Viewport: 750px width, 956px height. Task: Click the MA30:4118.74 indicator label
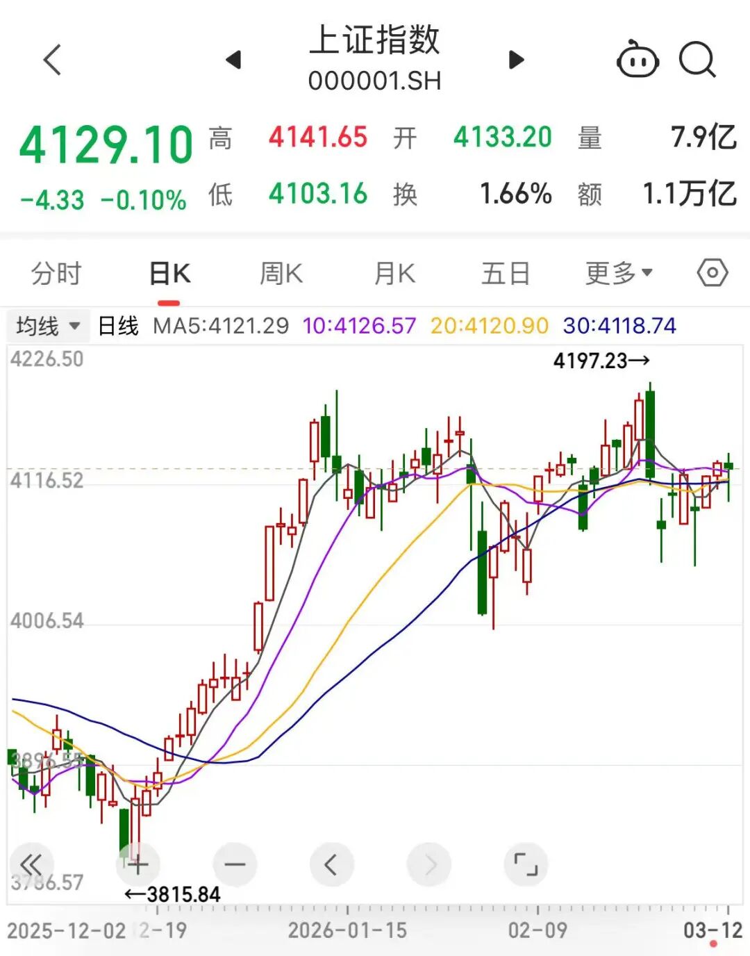click(x=620, y=324)
